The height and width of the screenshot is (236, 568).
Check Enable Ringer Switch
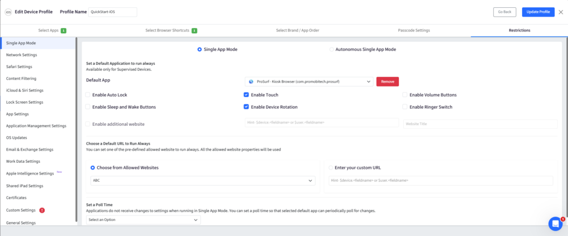(405, 107)
